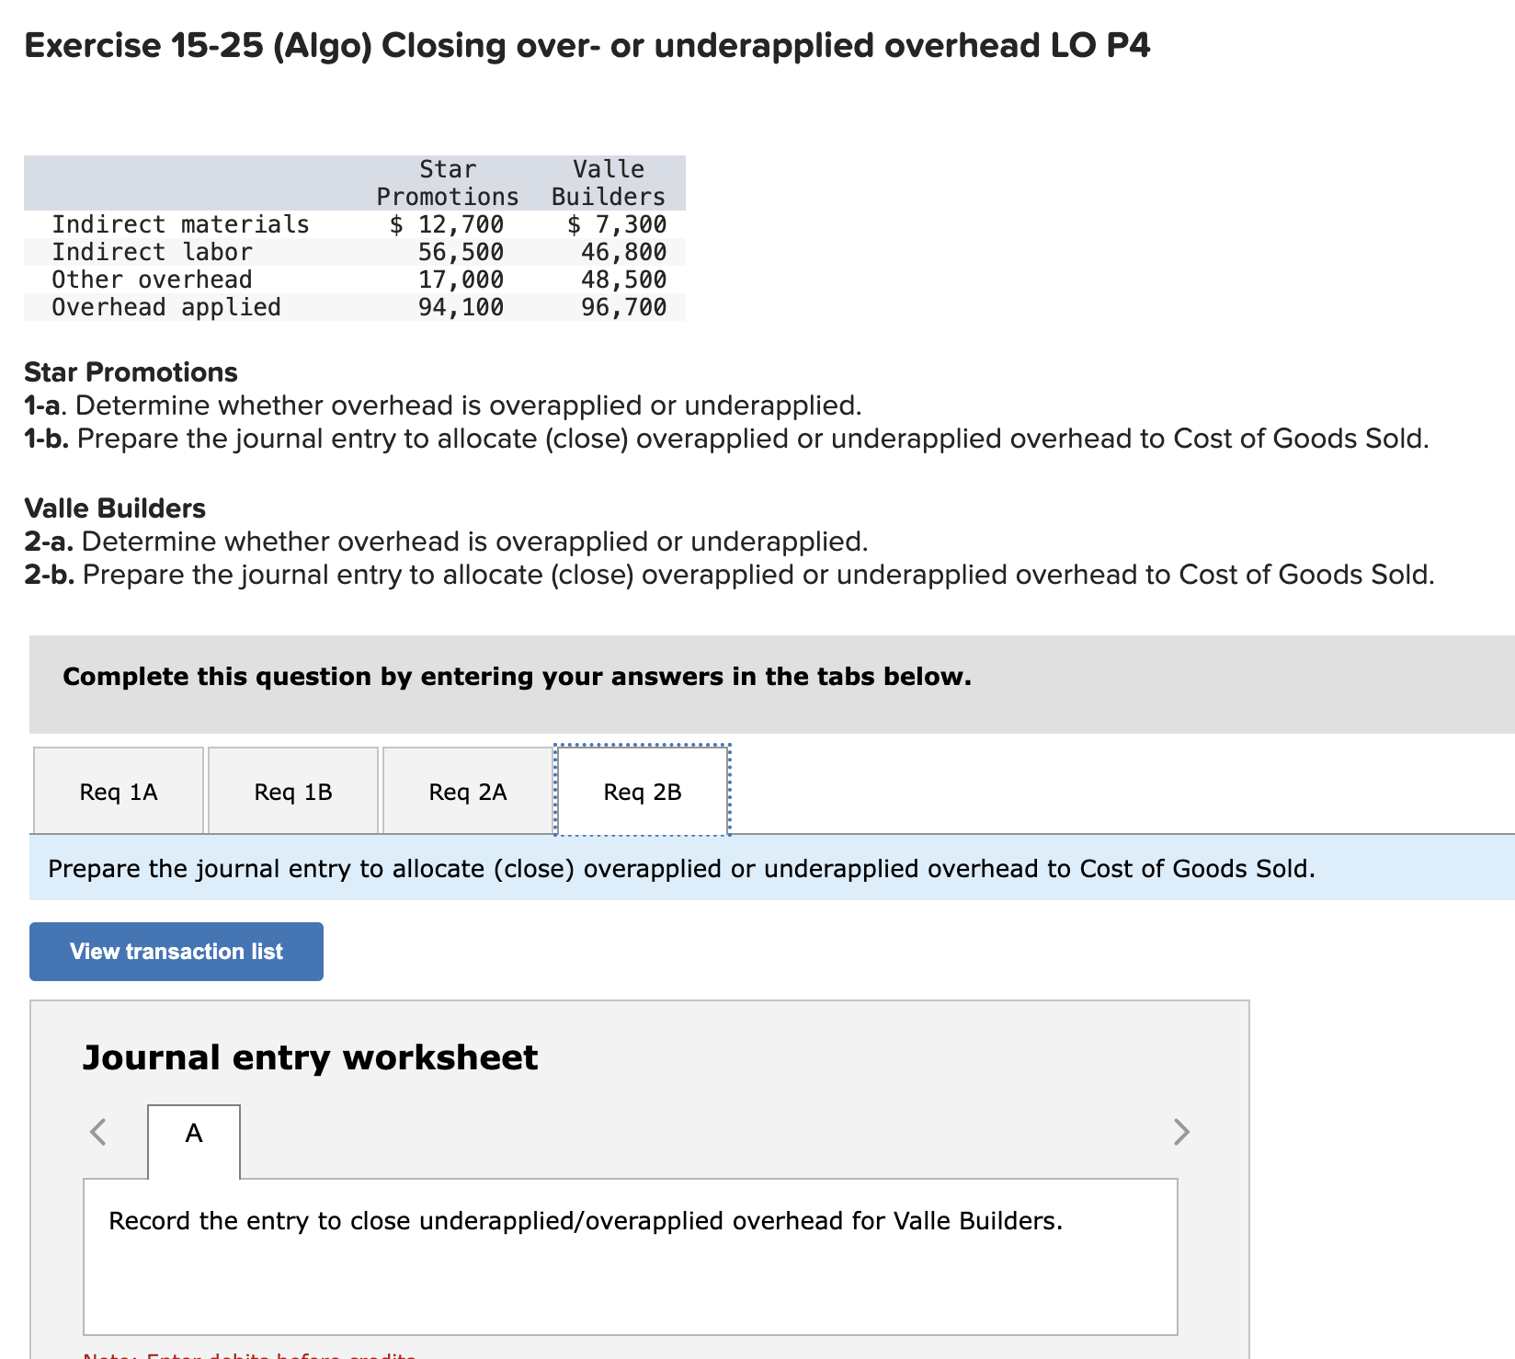Open the Req 1A tab
The height and width of the screenshot is (1359, 1515).
click(119, 791)
